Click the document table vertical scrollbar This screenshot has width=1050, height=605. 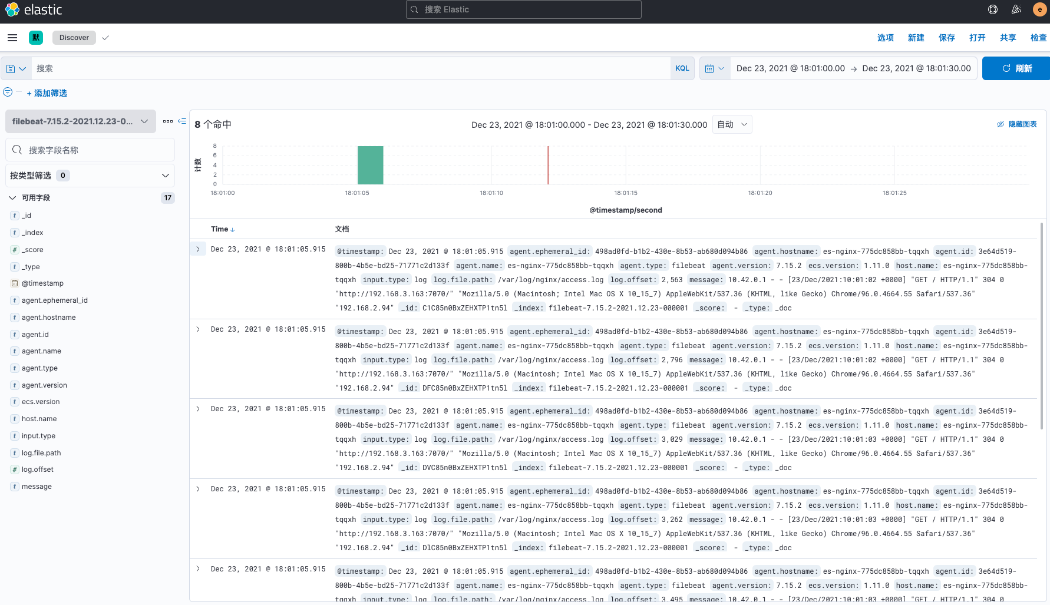coord(1042,326)
